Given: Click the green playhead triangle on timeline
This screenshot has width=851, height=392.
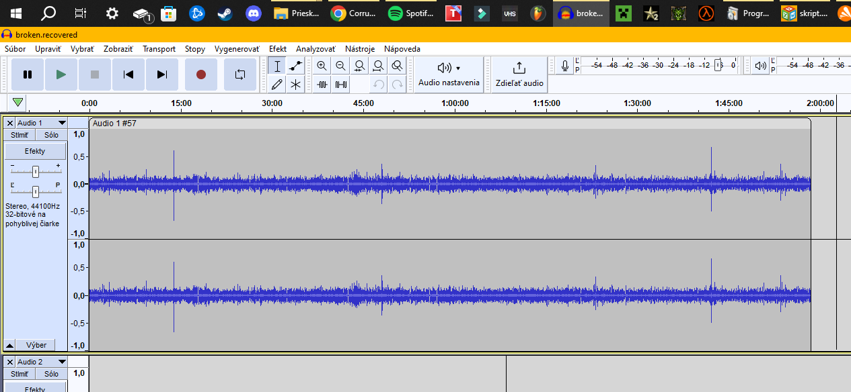Looking at the screenshot, I should [x=18, y=103].
